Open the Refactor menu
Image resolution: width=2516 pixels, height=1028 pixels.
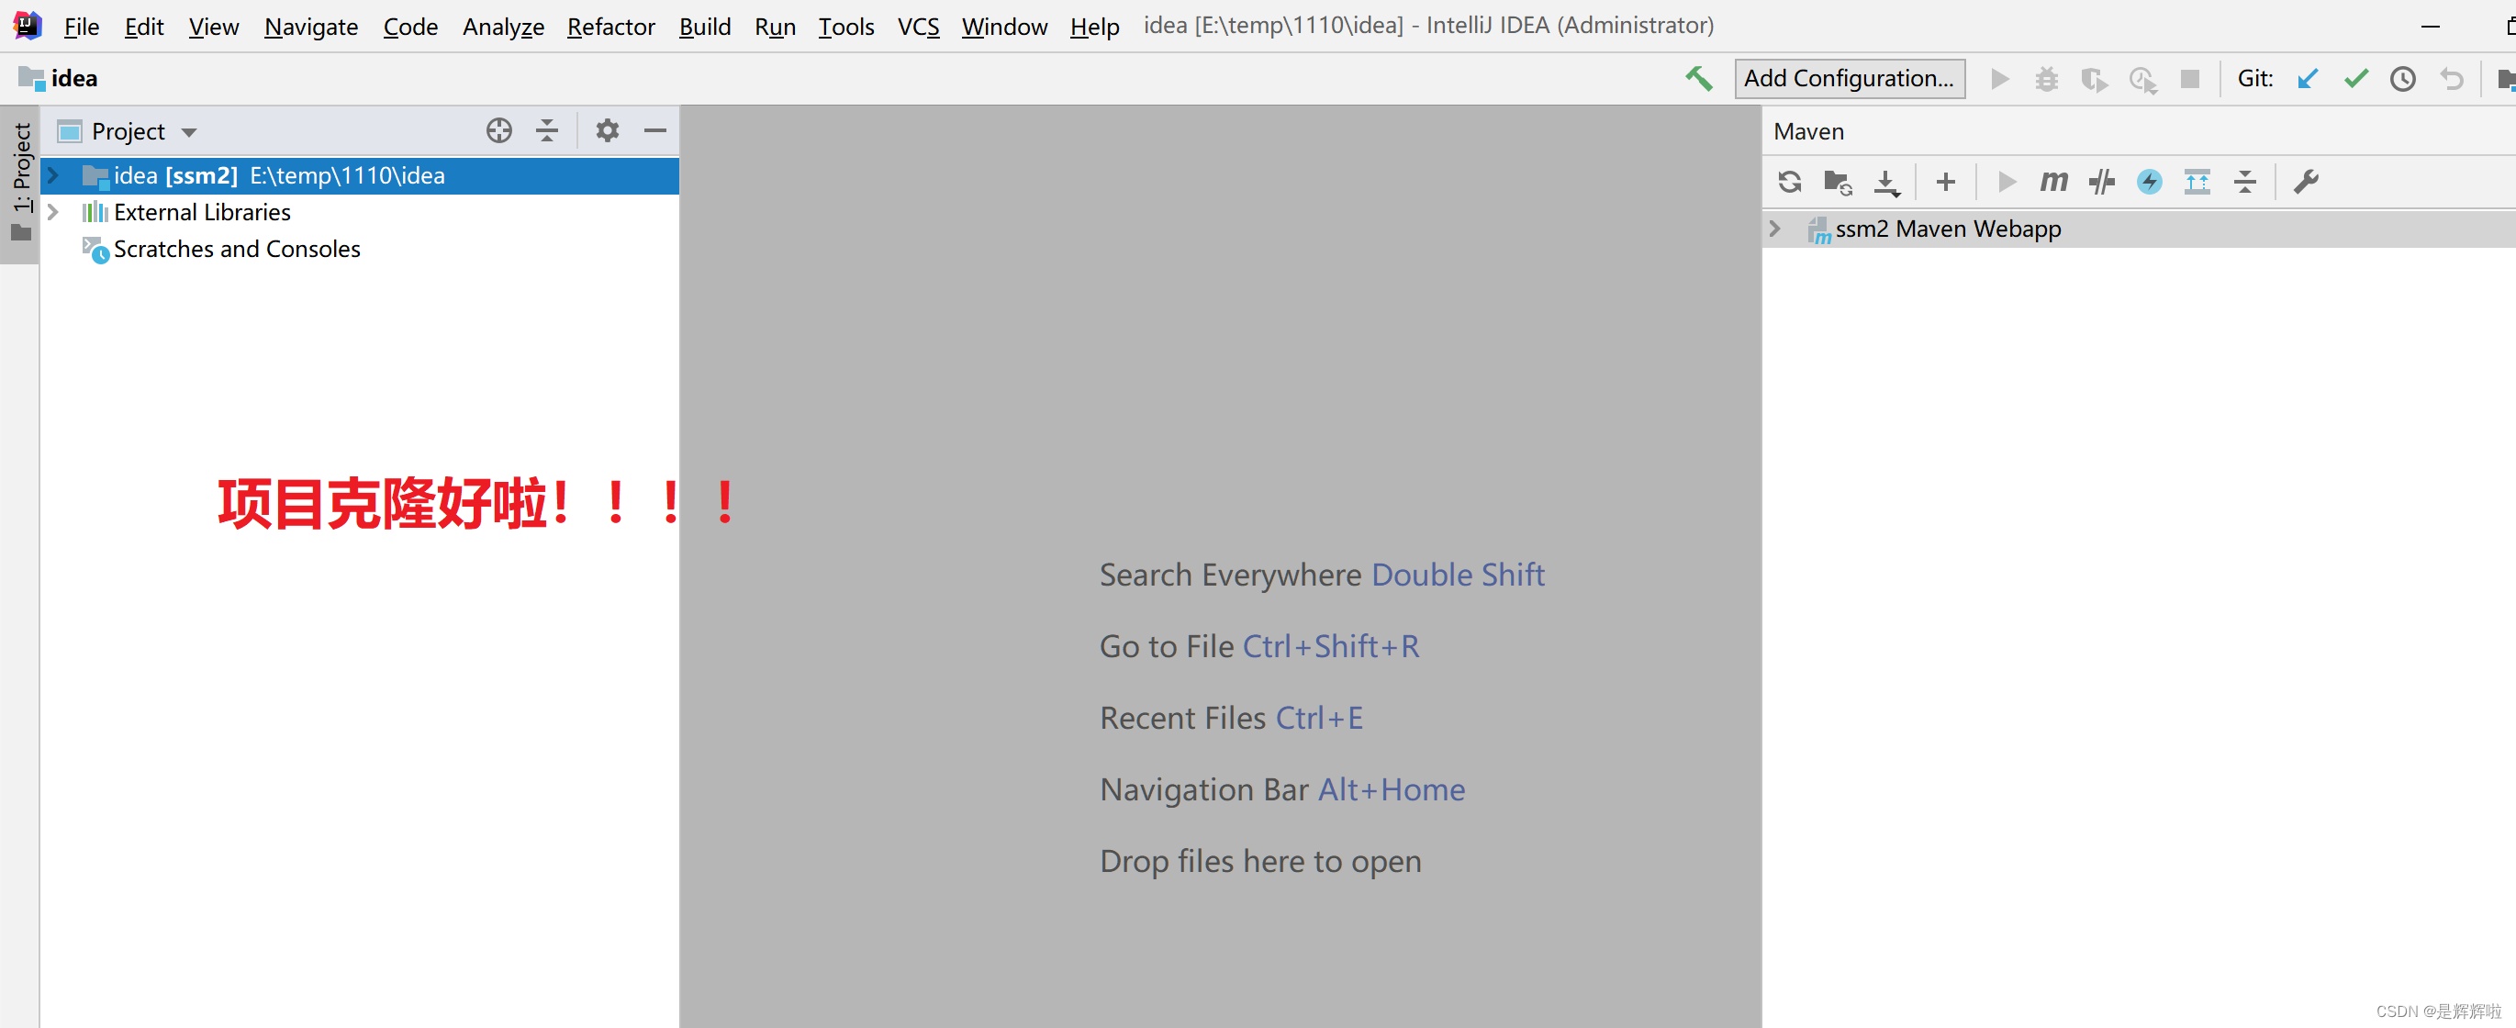[x=610, y=27]
